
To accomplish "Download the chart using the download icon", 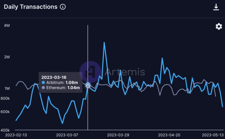I will (x=216, y=7).
